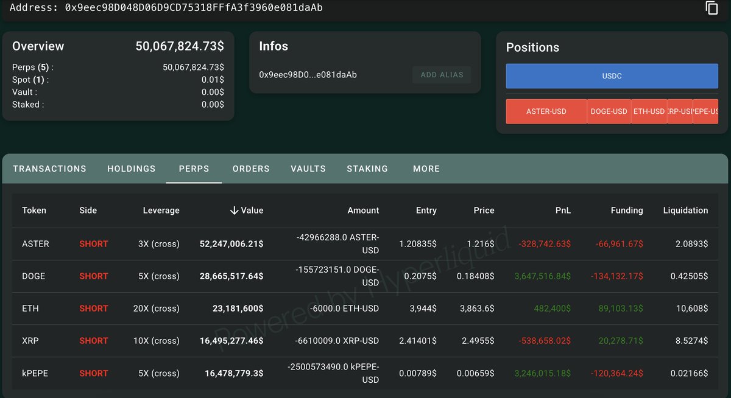Viewport: 731px width, 398px height.
Task: Select the ETH-USD position block
Action: pos(649,111)
